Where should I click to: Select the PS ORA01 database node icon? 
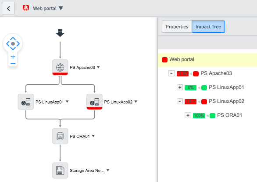(60, 136)
